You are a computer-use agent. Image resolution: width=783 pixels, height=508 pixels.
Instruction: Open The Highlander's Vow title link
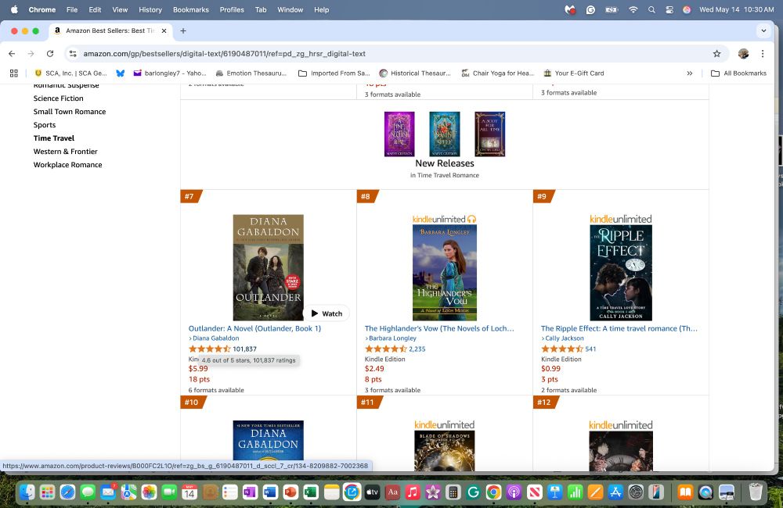tap(439, 328)
